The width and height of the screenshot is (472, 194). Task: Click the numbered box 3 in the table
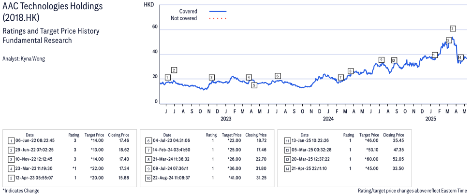click(11, 159)
